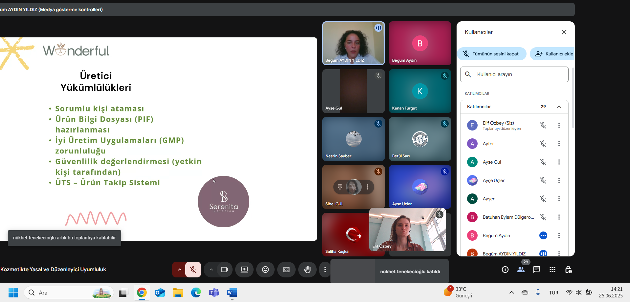This screenshot has width=630, height=302.
Task: Pin Sibel GÜL's video tile
Action: click(x=340, y=187)
